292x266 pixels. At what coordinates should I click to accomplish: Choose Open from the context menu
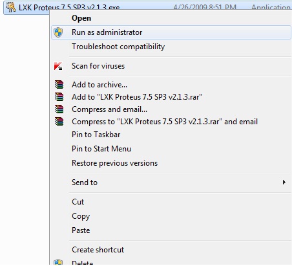pyautogui.click(x=81, y=18)
